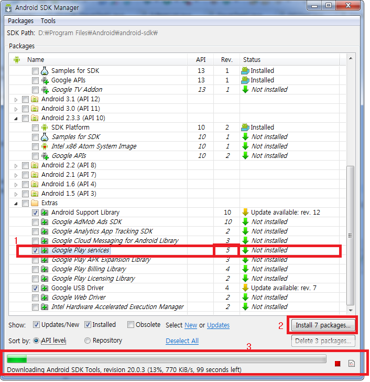
Task: Click yellow update arrow for Google USB Driver
Action: point(245,288)
